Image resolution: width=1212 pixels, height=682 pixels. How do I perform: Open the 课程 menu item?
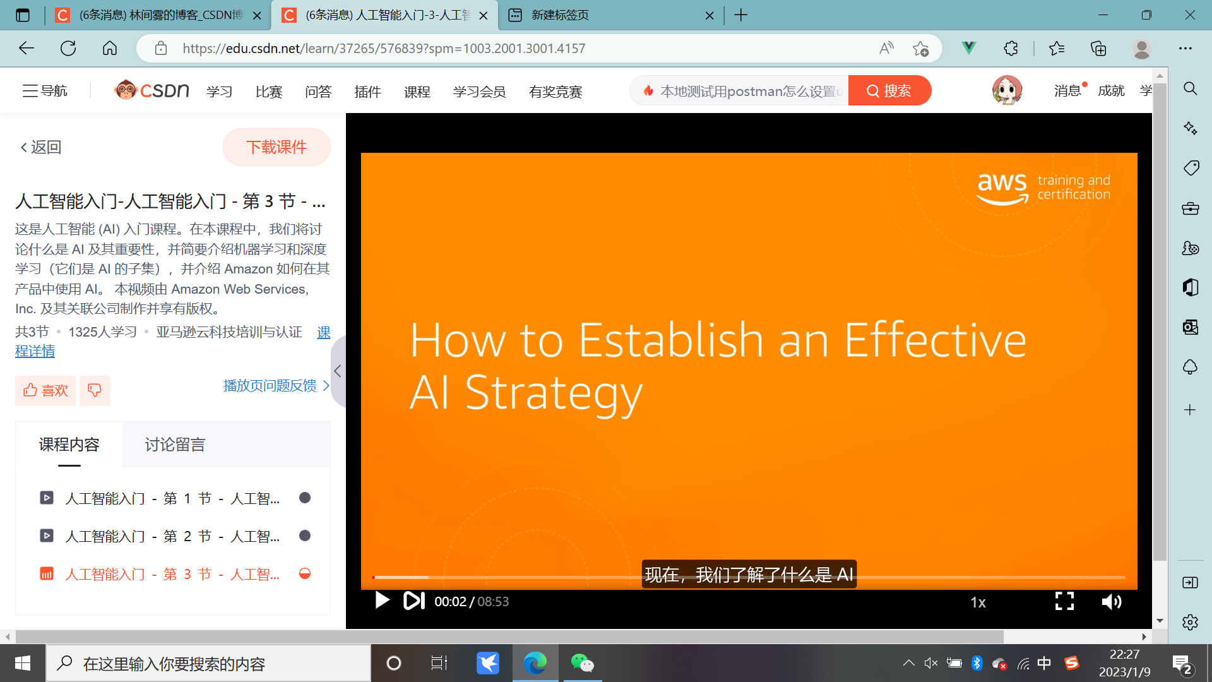tap(417, 92)
